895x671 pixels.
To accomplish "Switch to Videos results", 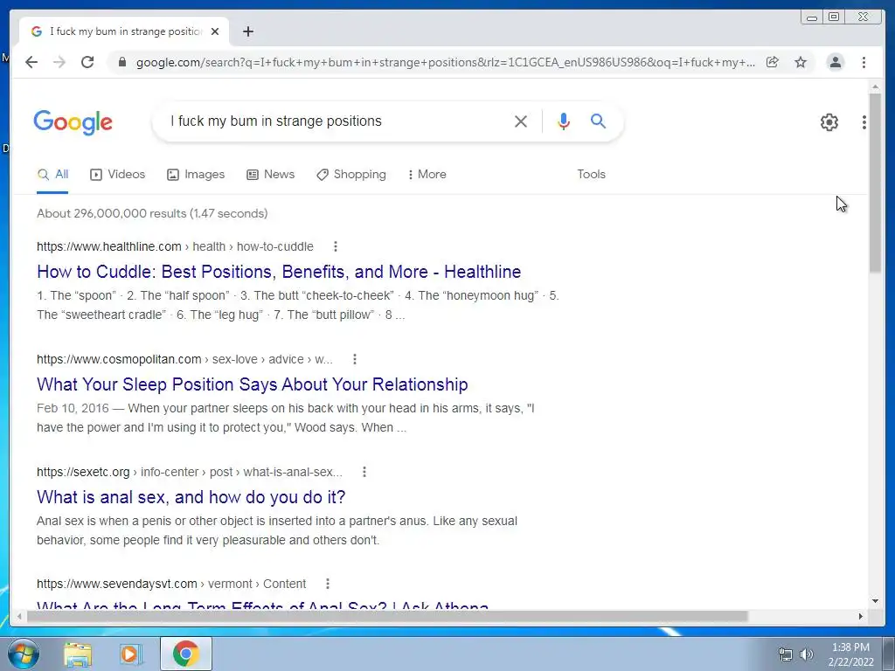I will click(x=118, y=175).
